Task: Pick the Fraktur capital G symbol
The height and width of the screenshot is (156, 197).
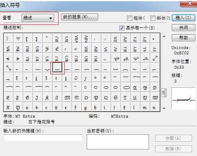Action: pyautogui.click(x=28, y=97)
